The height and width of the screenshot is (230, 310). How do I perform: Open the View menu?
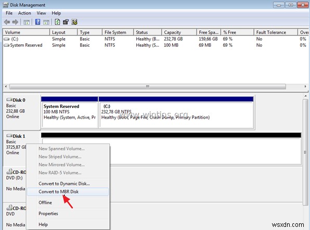click(x=41, y=13)
